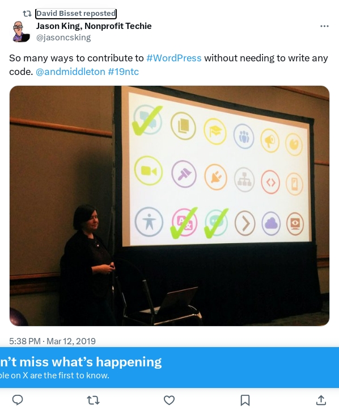The height and width of the screenshot is (409, 339).
Task: Bookmark this post
Action: coord(245,400)
